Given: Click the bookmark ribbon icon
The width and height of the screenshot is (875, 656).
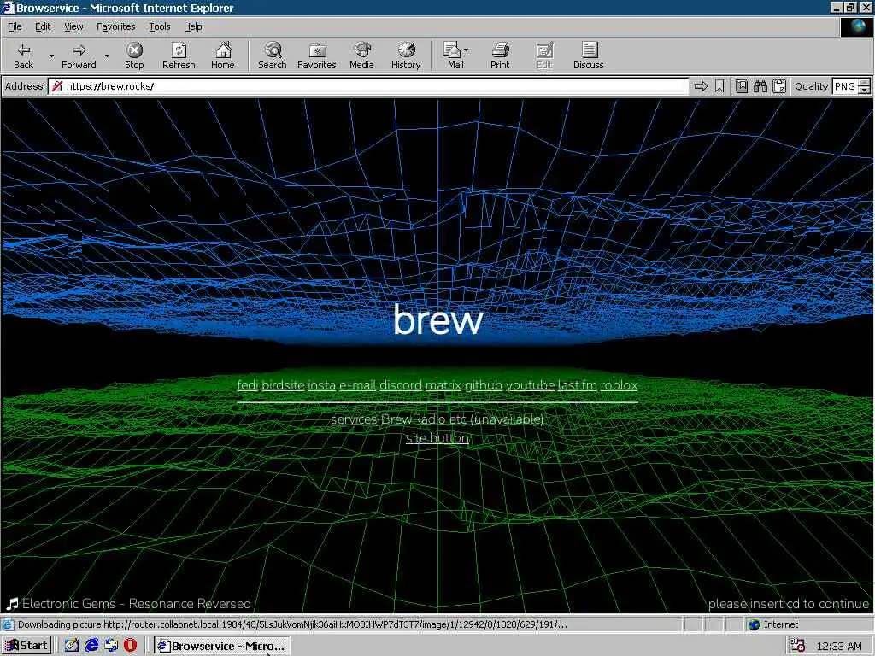Looking at the screenshot, I should pos(719,86).
